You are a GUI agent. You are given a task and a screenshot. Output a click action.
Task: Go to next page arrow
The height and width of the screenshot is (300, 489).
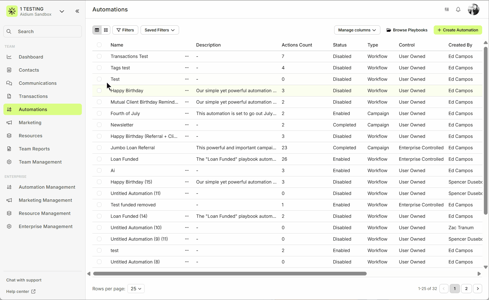pos(478,289)
